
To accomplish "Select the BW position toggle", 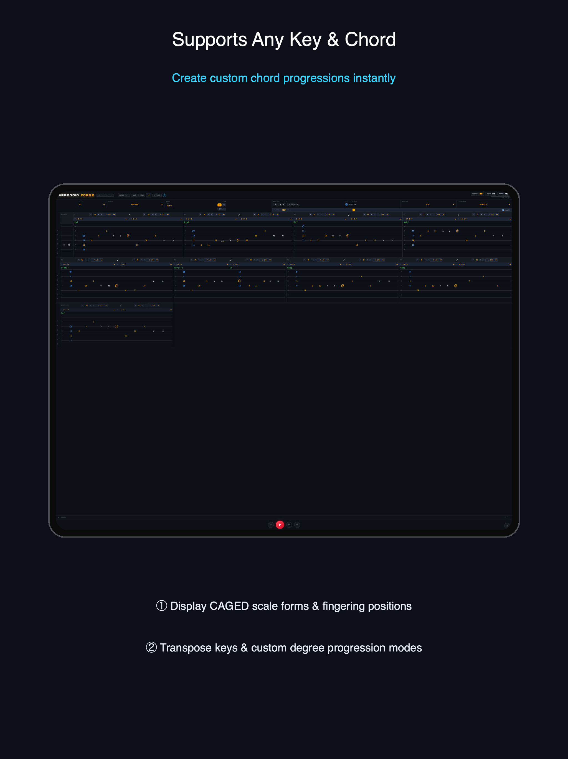I will click(220, 205).
